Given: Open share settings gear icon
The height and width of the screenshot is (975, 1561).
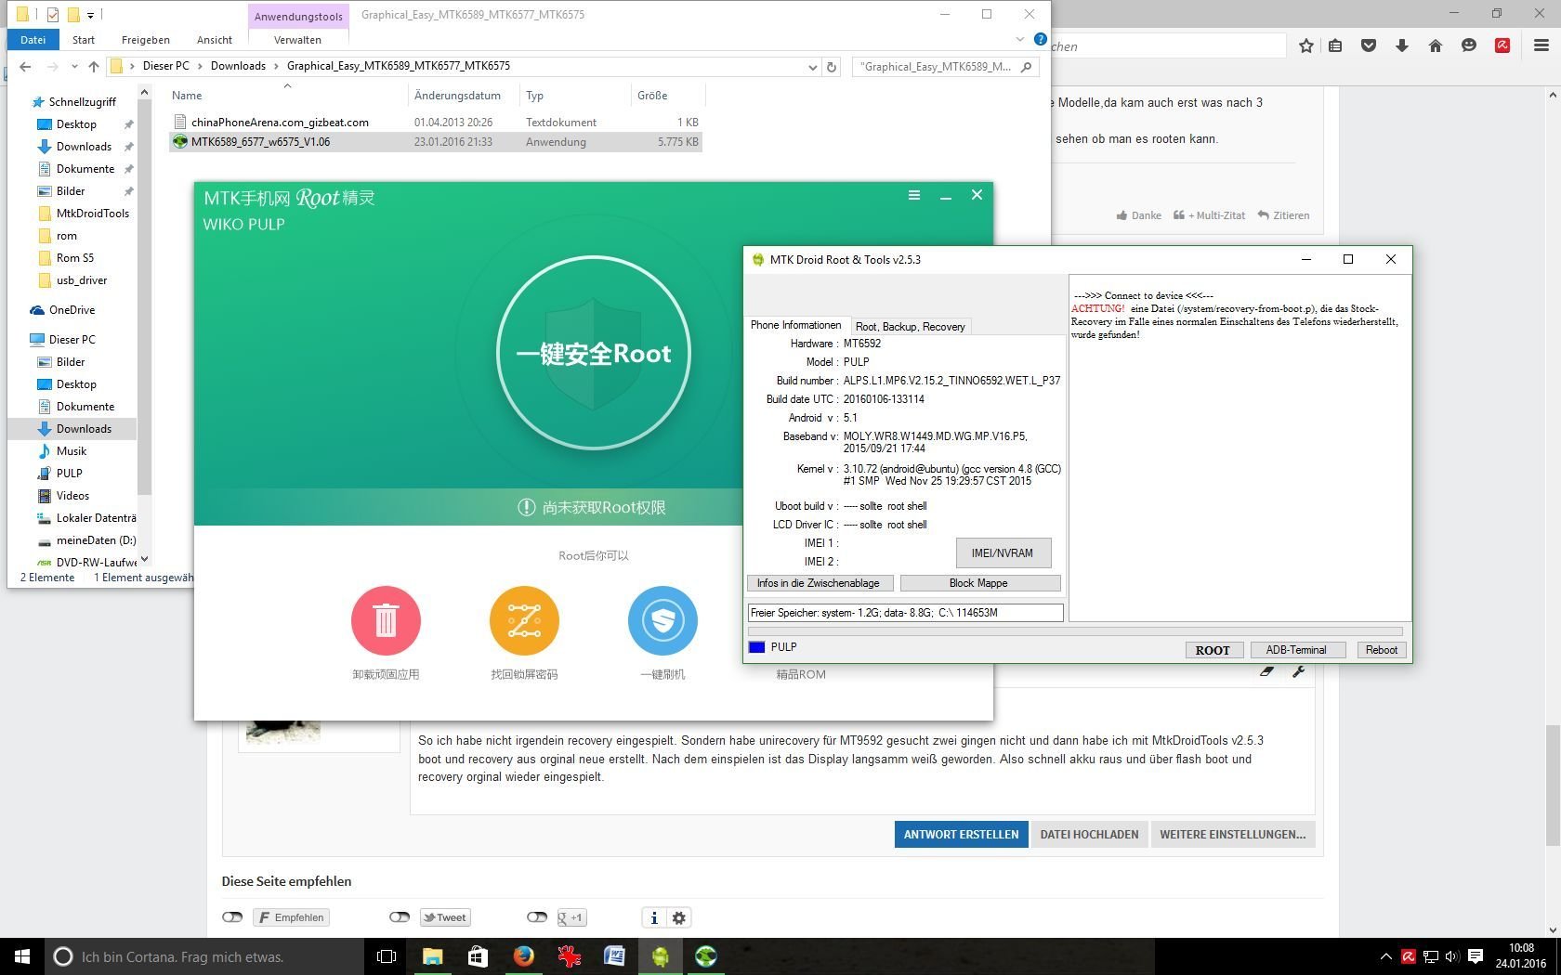Looking at the screenshot, I should (679, 917).
